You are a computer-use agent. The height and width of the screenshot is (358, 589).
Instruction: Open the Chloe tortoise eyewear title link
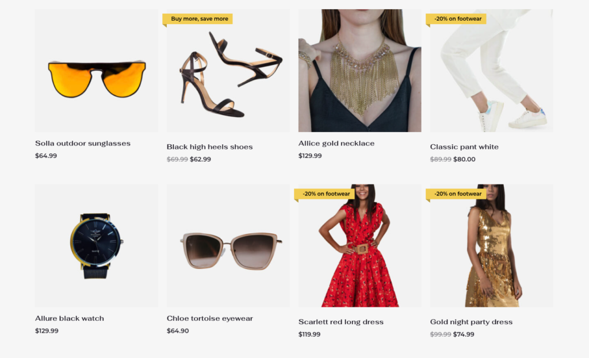click(x=209, y=318)
